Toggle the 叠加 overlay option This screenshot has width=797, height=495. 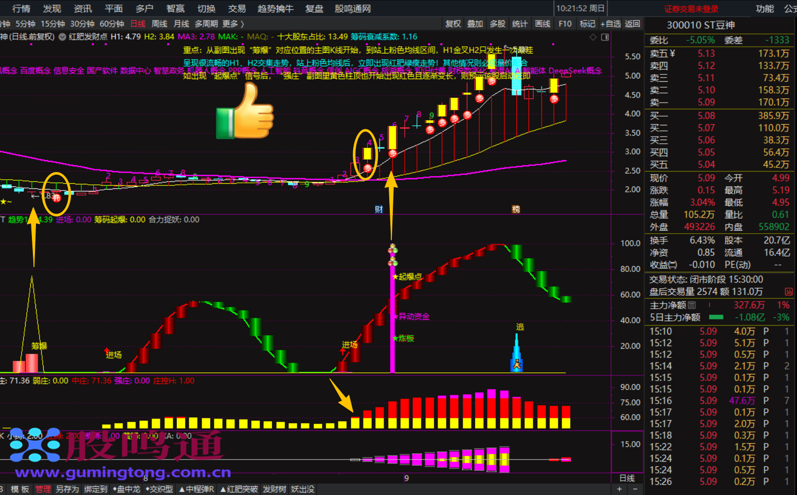coord(475,24)
